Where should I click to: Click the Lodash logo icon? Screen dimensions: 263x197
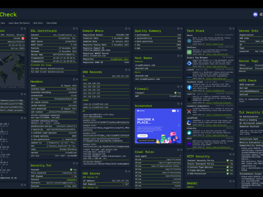189,75
